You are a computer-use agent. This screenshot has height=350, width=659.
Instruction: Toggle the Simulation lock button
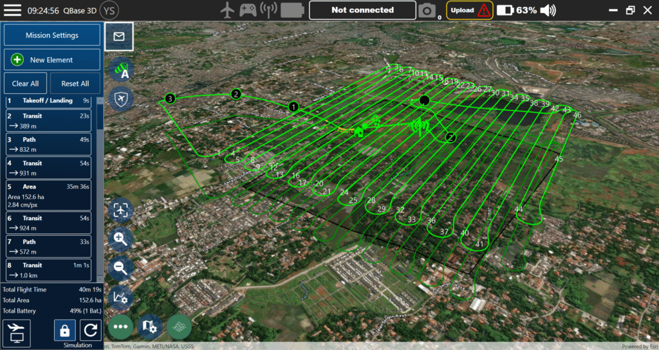coord(64,331)
